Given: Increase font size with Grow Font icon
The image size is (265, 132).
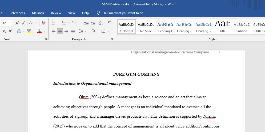Looking at the screenshot, I should coord(17,23).
